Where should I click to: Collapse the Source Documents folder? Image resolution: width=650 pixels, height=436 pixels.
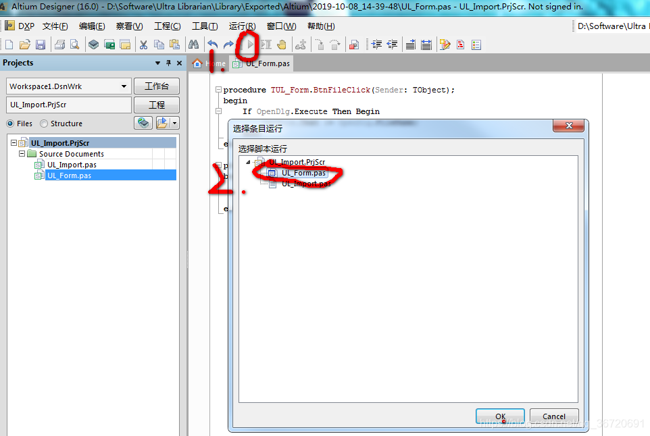[22, 154]
